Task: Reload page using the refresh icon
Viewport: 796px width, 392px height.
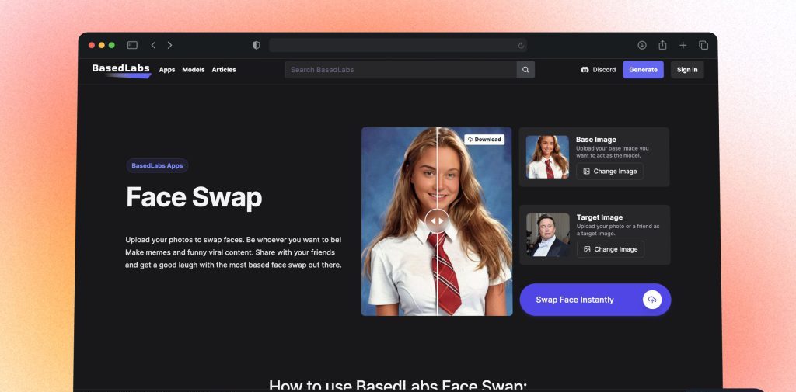Action: [x=521, y=46]
